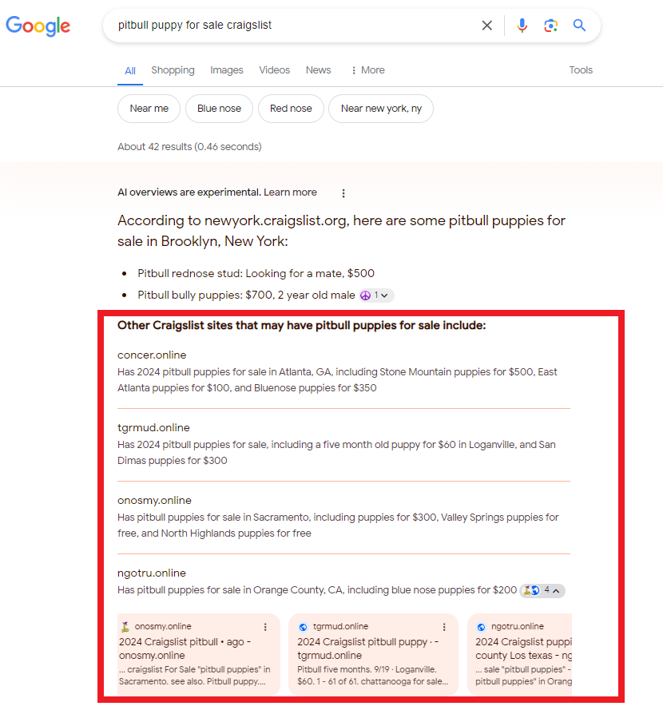Select the Blue nose filter chip

pos(219,109)
